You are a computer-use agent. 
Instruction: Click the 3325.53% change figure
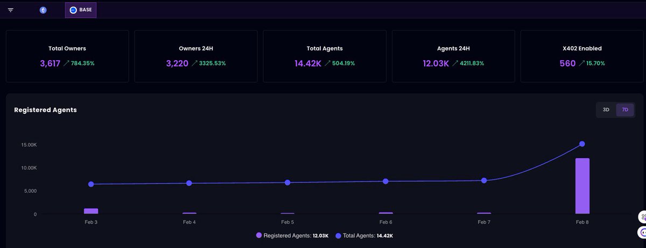[x=213, y=63]
